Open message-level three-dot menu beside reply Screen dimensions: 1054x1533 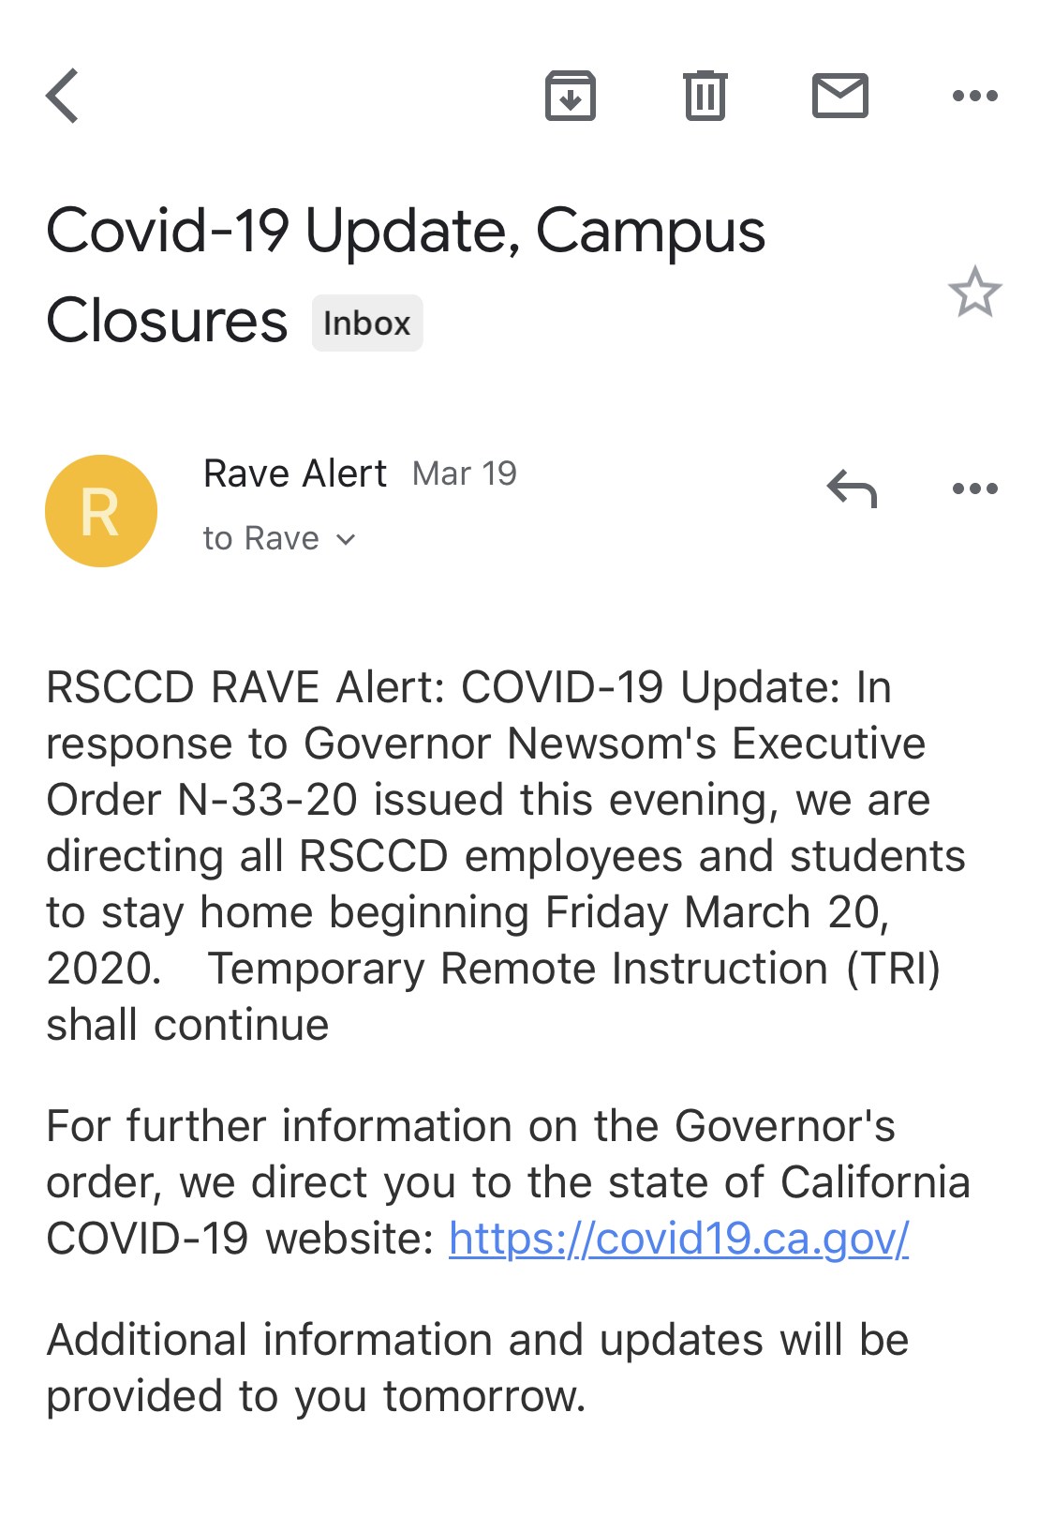point(974,488)
